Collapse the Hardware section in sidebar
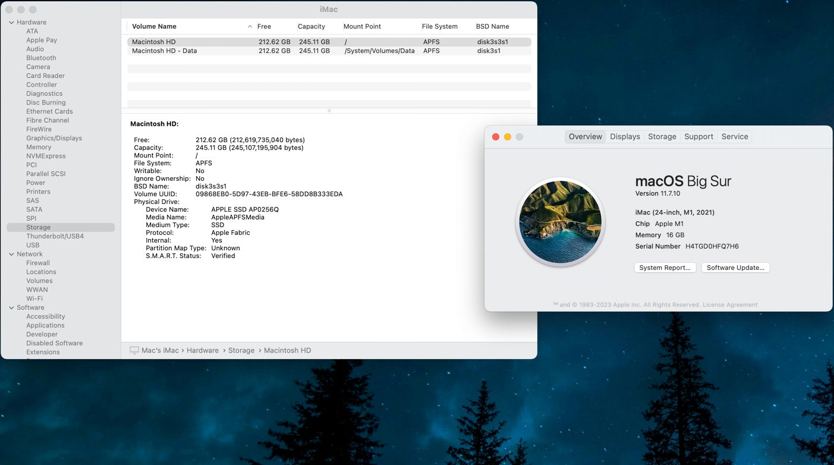834x465 pixels. point(11,23)
